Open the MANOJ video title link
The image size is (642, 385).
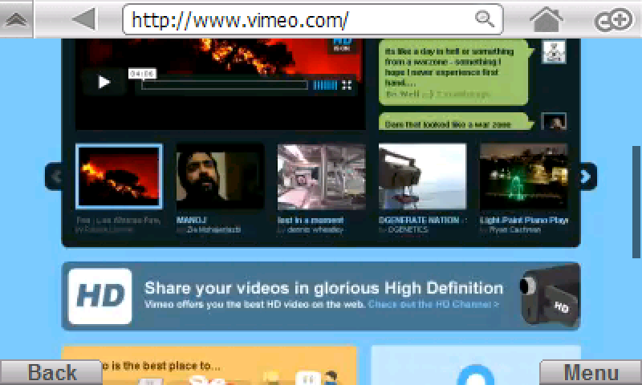point(192,220)
